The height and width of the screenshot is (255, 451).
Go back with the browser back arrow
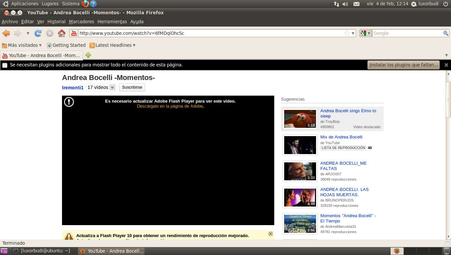tap(6, 33)
